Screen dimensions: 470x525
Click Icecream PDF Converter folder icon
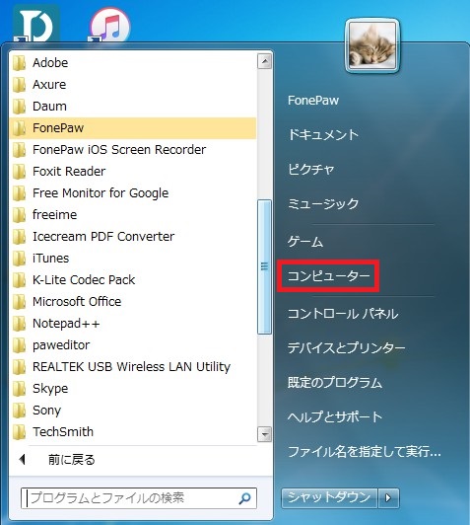[x=19, y=237]
